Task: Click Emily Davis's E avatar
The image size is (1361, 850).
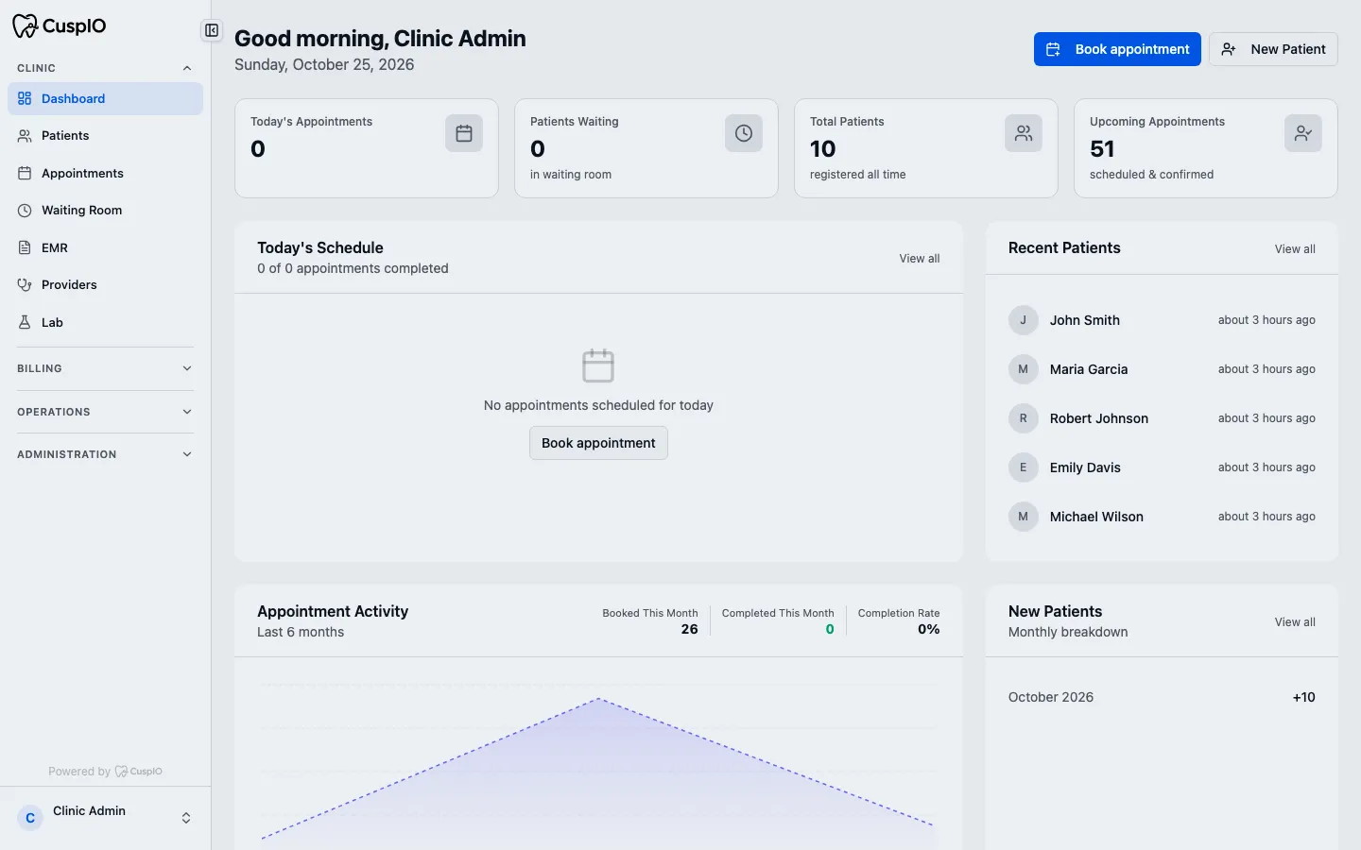Action: pyautogui.click(x=1024, y=467)
